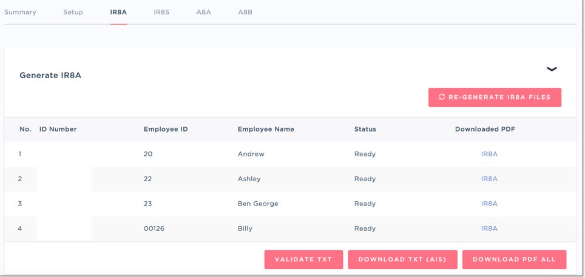This screenshot has width=585, height=277.
Task: Click row number 4
Action: (x=20, y=229)
